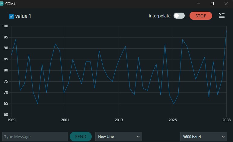Click the 2013 x-axis label
The height and width of the screenshot is (142, 233).
(119, 120)
